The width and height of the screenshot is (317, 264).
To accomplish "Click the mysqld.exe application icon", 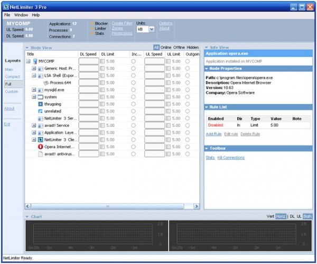I will (41, 90).
